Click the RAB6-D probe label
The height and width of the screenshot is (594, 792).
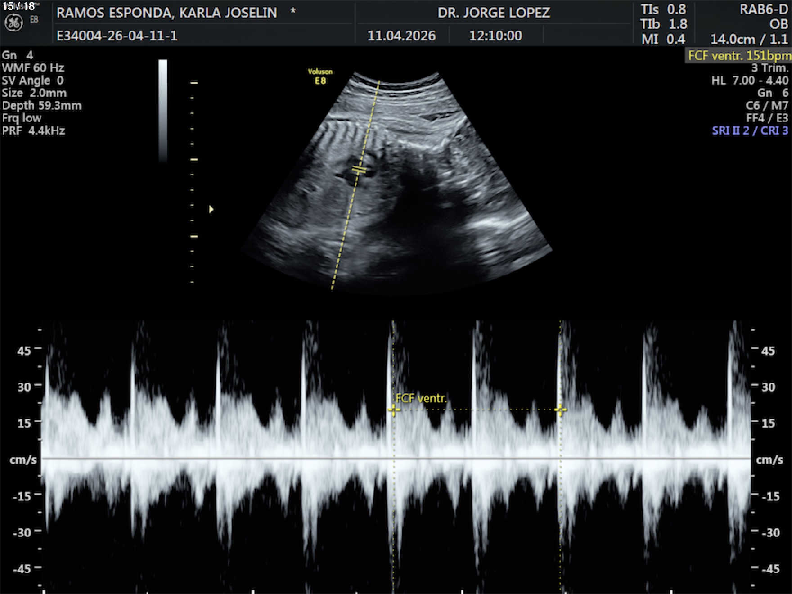point(764,10)
